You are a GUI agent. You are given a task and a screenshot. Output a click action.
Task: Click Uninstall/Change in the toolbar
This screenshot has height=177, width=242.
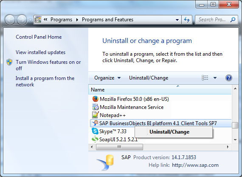pyautogui.click(x=149, y=78)
